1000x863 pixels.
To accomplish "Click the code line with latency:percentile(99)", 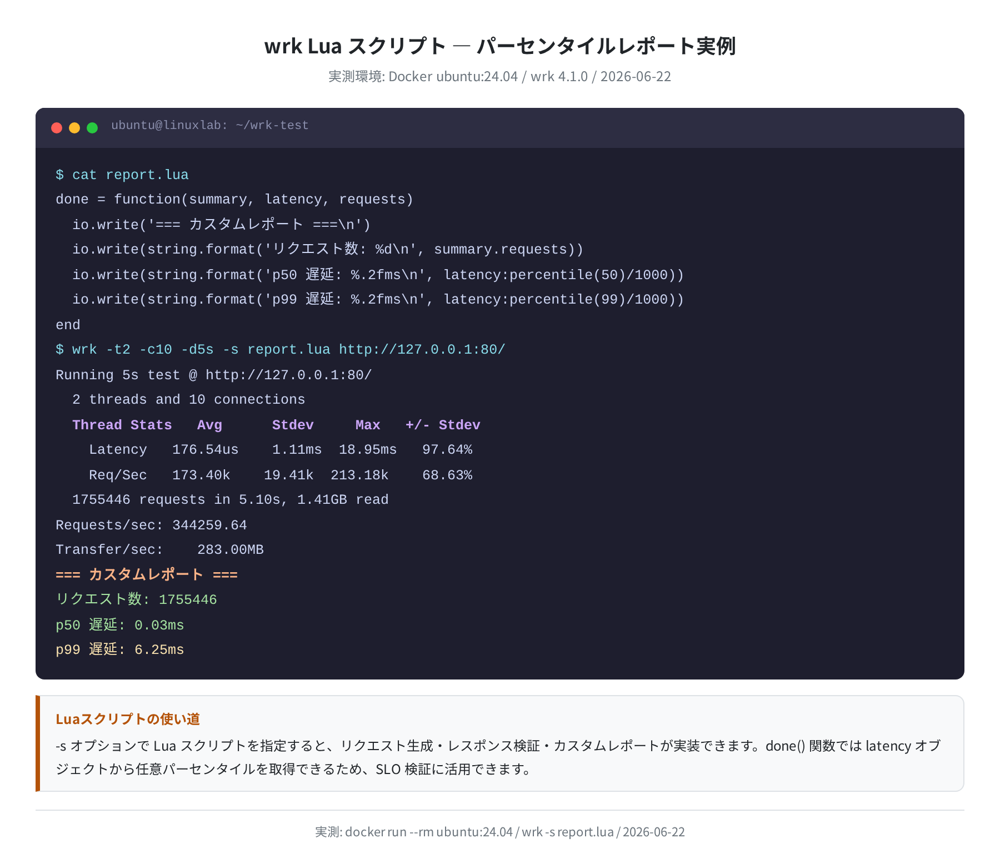I will [x=378, y=299].
